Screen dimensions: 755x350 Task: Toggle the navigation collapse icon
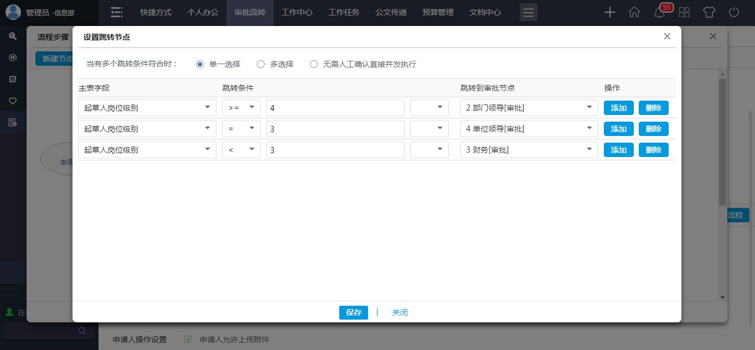116,12
